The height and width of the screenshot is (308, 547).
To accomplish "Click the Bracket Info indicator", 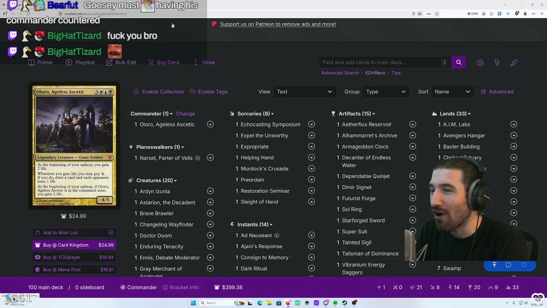I will coord(181,287).
